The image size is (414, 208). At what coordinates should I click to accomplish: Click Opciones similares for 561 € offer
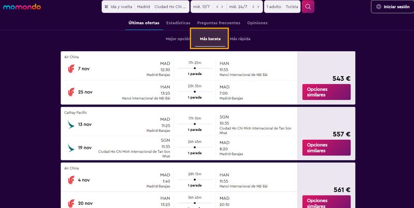(327, 202)
